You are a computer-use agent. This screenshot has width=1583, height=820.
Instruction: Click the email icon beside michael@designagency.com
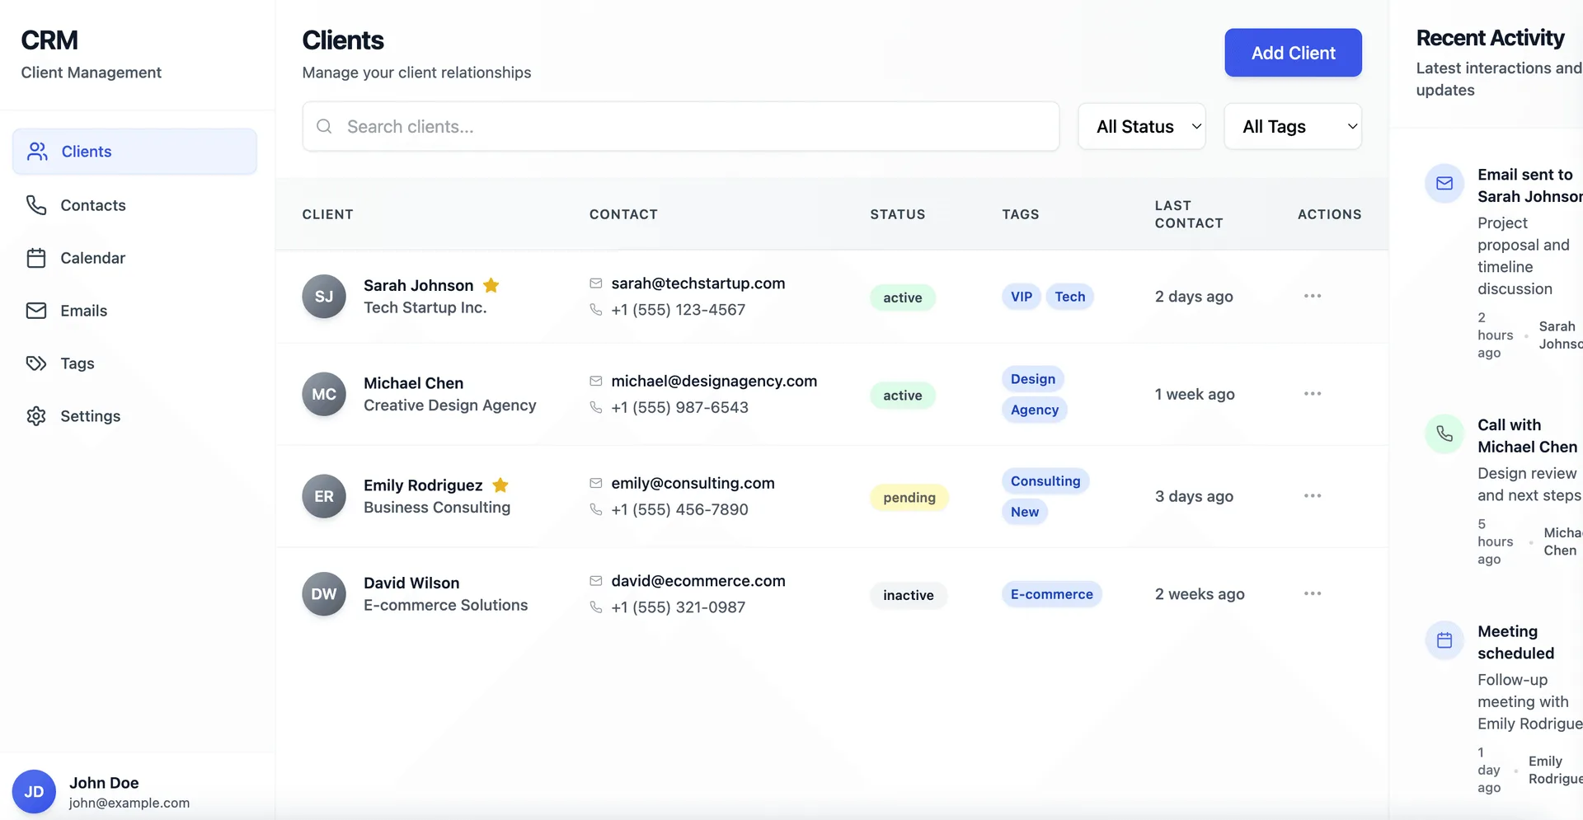coord(596,381)
